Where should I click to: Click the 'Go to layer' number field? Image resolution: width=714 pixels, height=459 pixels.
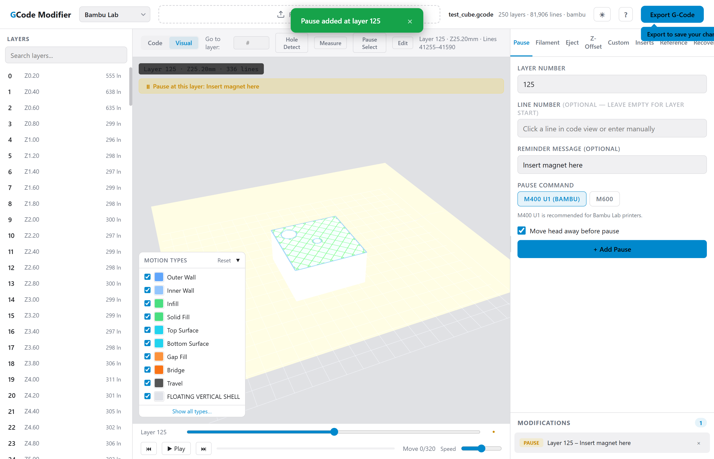(251, 43)
